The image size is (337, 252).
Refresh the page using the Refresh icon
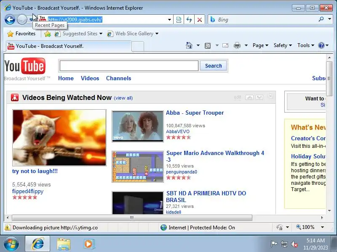(189, 20)
